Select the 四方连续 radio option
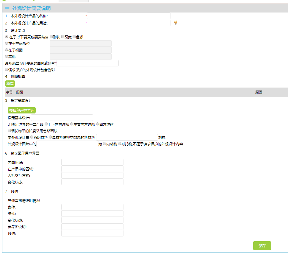The image size is (288, 257). pos(98,124)
